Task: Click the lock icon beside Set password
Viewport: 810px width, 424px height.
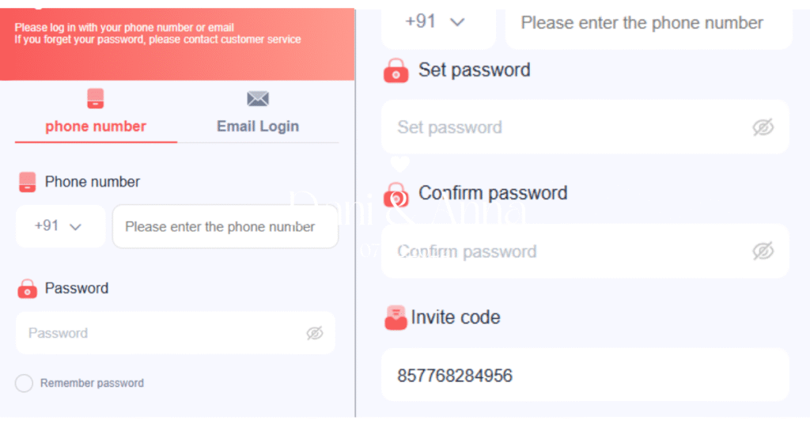Action: 396,70
